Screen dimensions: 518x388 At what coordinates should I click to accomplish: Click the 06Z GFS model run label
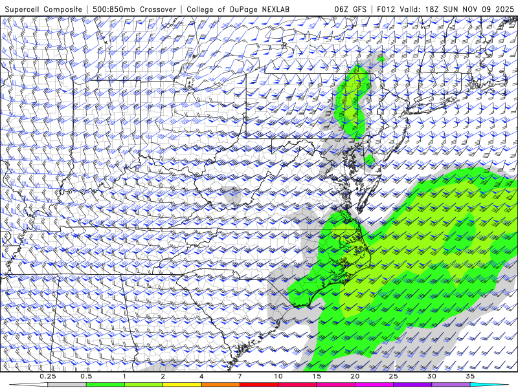pos(350,9)
